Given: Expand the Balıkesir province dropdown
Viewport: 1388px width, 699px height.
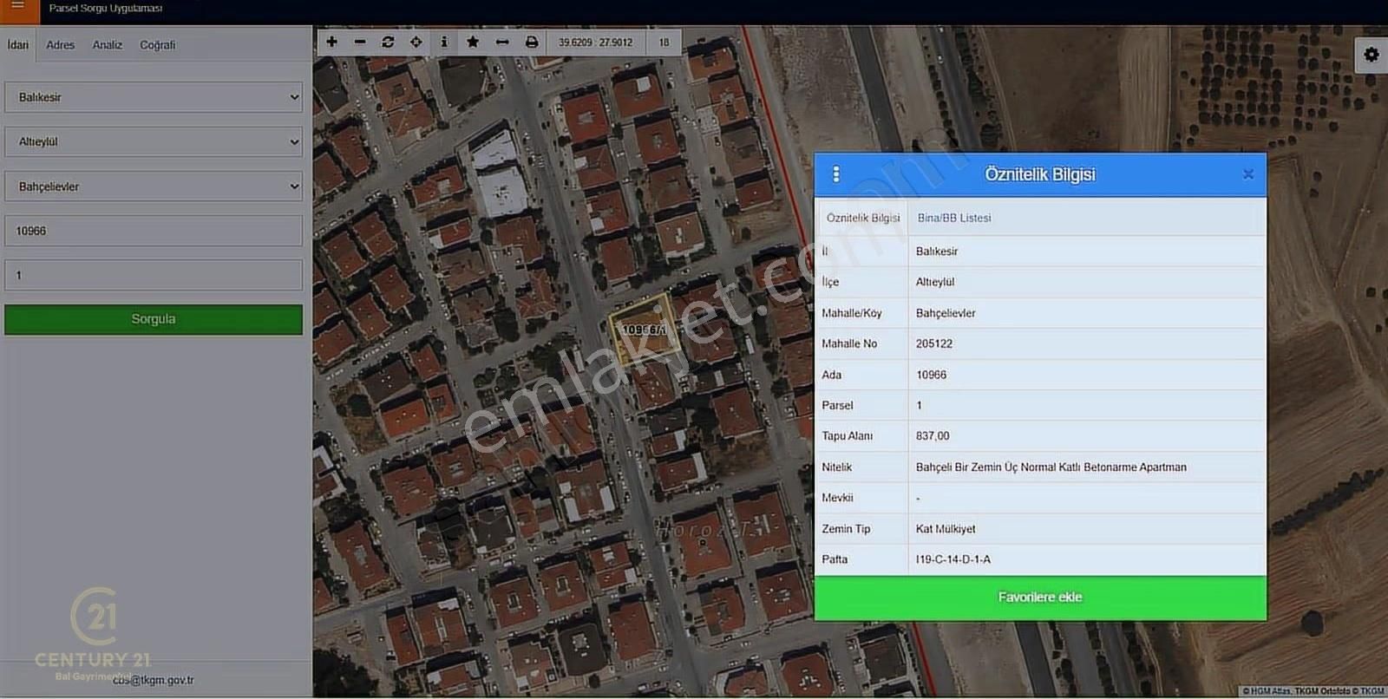Looking at the screenshot, I should click(154, 97).
